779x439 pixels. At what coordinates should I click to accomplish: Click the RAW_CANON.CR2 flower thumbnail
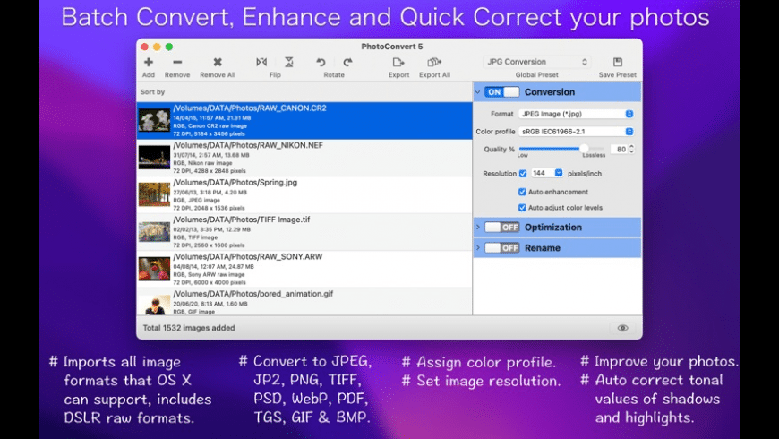tap(154, 121)
